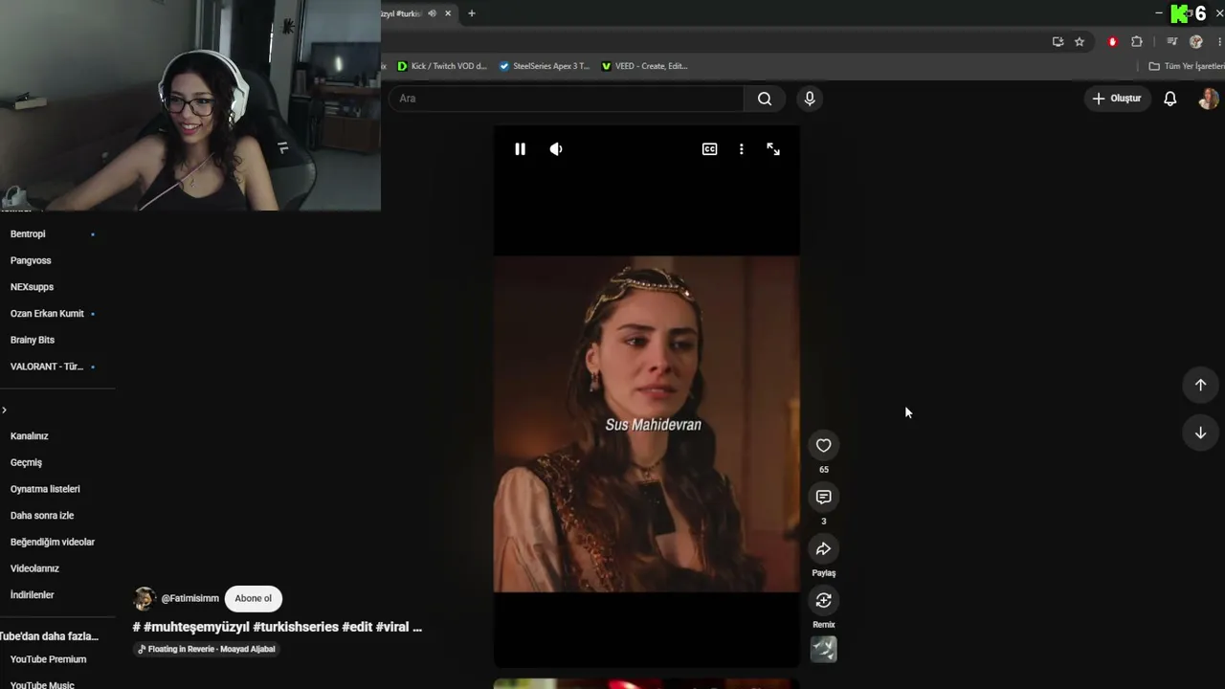
Task: Click the #muhteşemyüzyıl hashtag
Action: (x=196, y=627)
